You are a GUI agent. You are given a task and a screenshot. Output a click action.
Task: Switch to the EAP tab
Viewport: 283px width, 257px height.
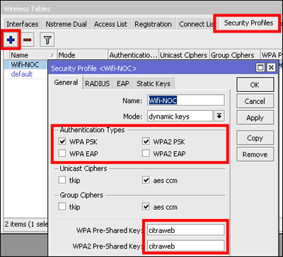pos(123,83)
